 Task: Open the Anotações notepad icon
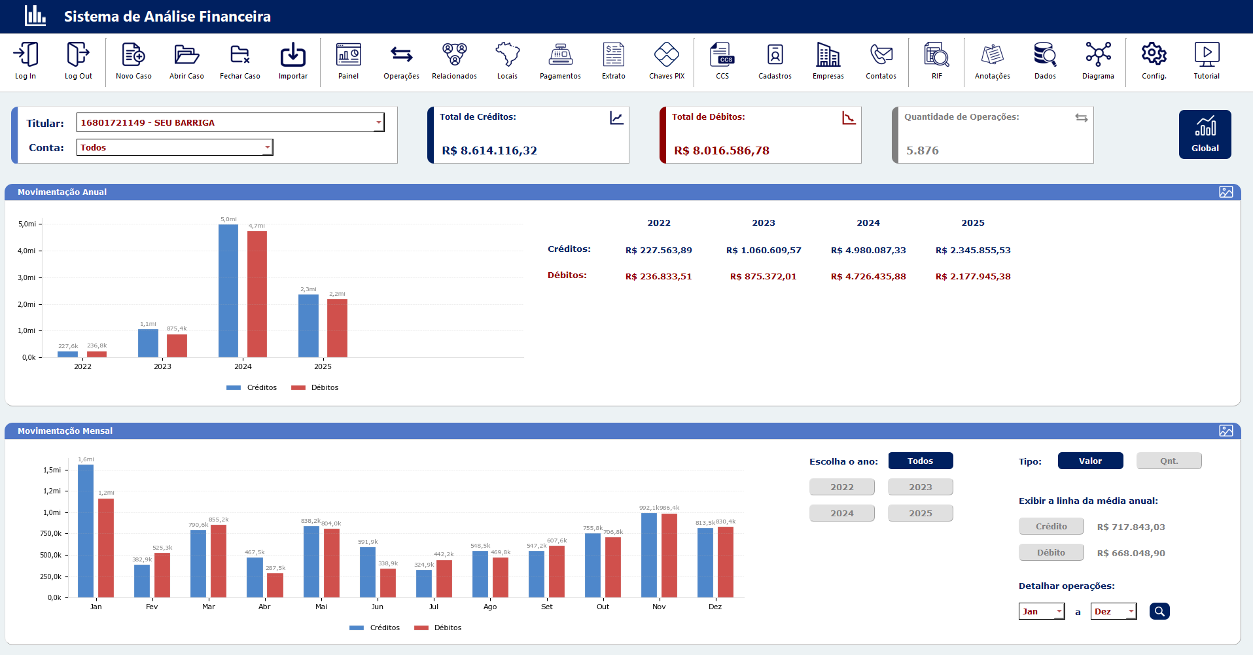coord(993,55)
